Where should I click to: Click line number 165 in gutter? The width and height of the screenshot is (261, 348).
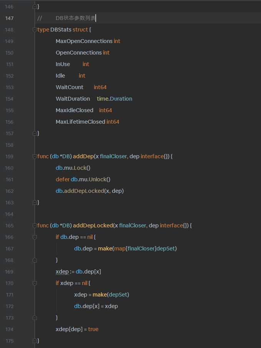[x=9, y=226]
